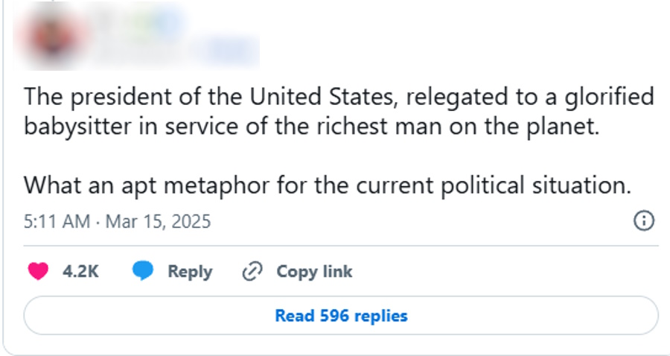The image size is (670, 356).
Task: Open the 5:11 AM time link
Action: coord(57,221)
